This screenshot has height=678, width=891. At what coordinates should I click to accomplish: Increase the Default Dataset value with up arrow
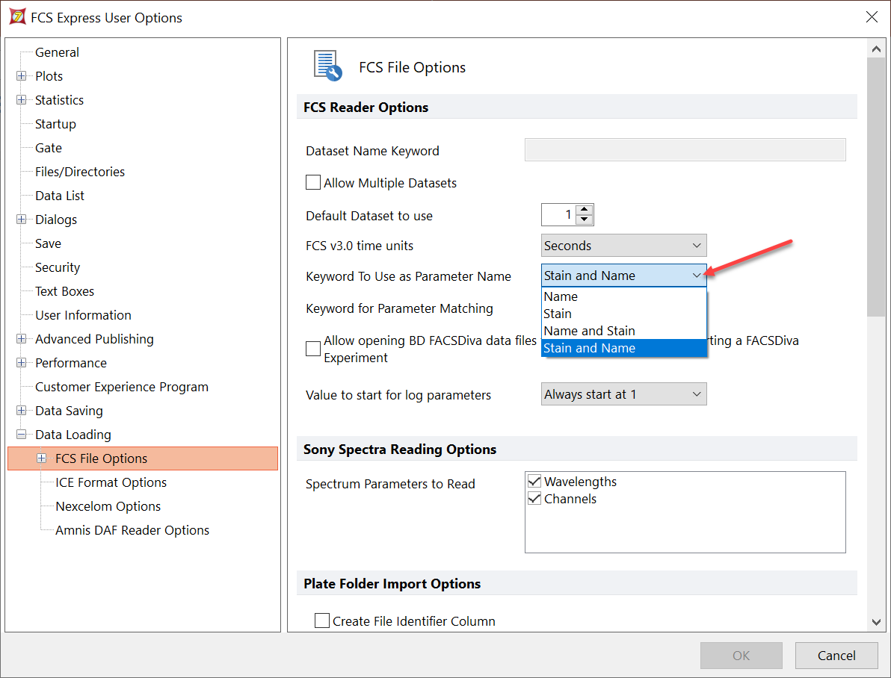point(585,211)
